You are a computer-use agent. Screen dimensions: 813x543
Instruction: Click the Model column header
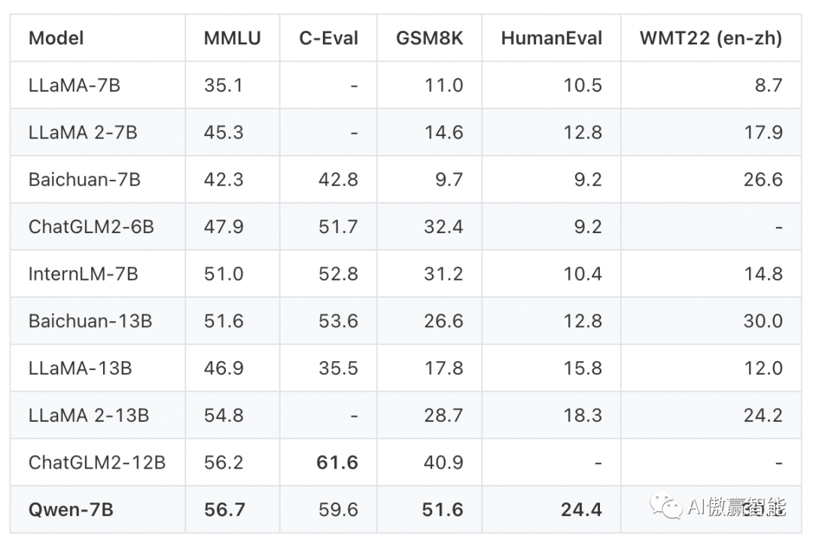pos(56,38)
